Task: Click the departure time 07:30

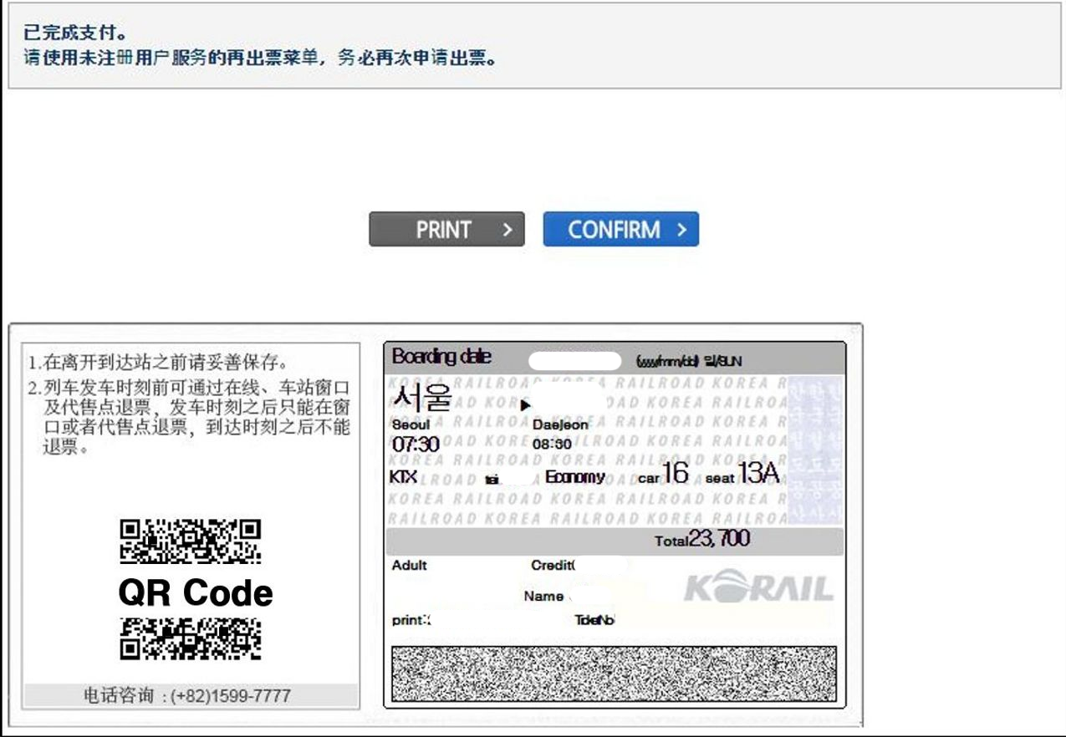Action: pos(416,445)
